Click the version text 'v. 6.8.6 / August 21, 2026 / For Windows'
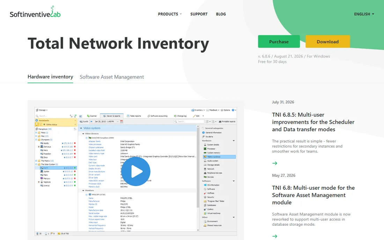The width and height of the screenshot is (384, 240). (x=294, y=56)
